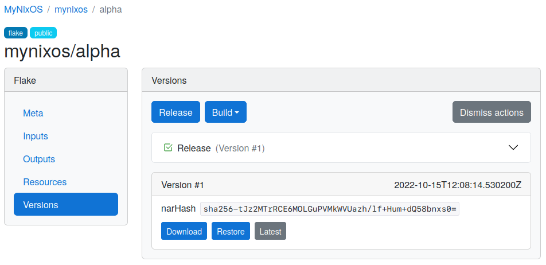Image resolution: width=546 pixels, height=265 pixels.
Task: Click the flake badge label
Action: [15, 33]
